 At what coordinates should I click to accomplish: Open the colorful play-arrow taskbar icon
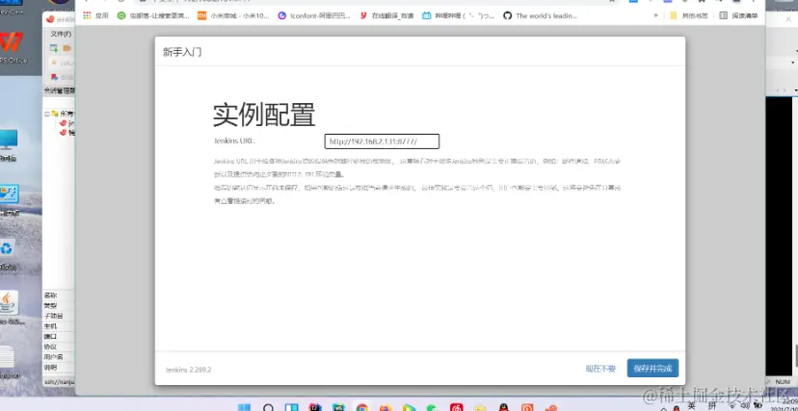click(x=409, y=407)
